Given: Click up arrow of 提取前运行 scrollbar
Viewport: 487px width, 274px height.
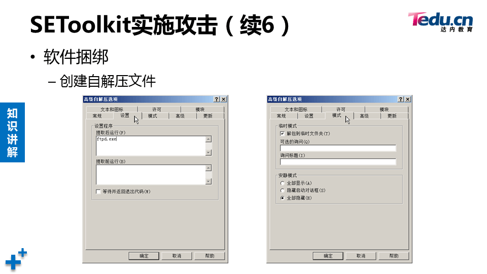Looking at the screenshot, I should point(208,168).
